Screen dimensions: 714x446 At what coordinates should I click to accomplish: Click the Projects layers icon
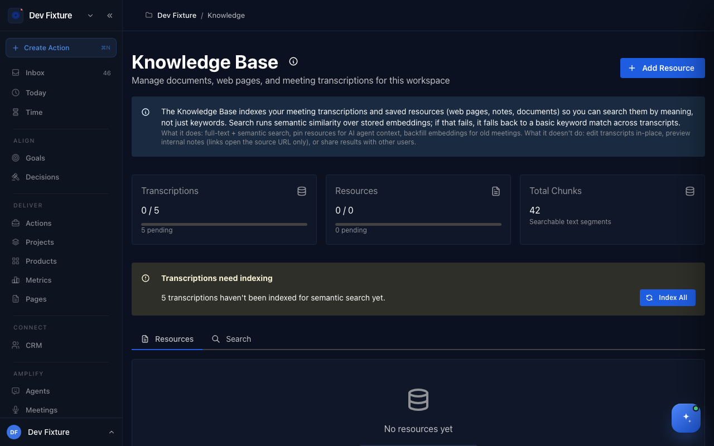(16, 242)
